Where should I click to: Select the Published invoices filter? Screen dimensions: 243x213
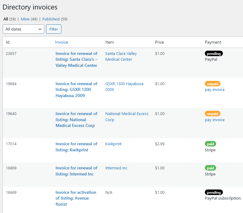(x=51, y=19)
